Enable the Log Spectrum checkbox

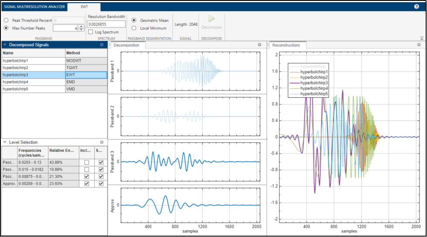(x=90, y=32)
